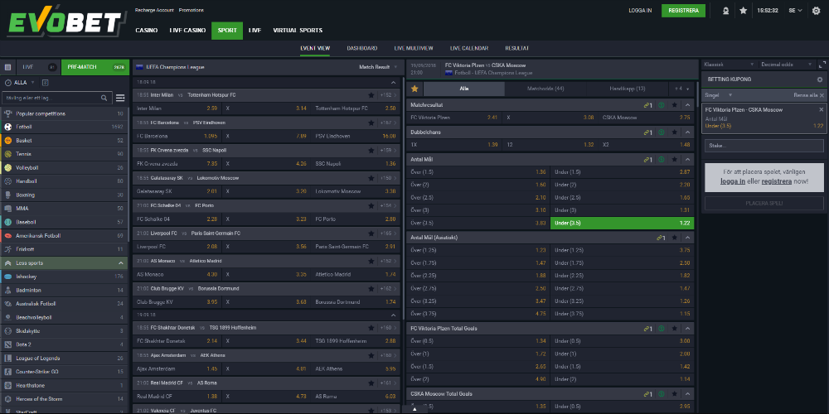Open the +4 more market tabs dropdown
Screen dimensions: 829x414
[681, 89]
